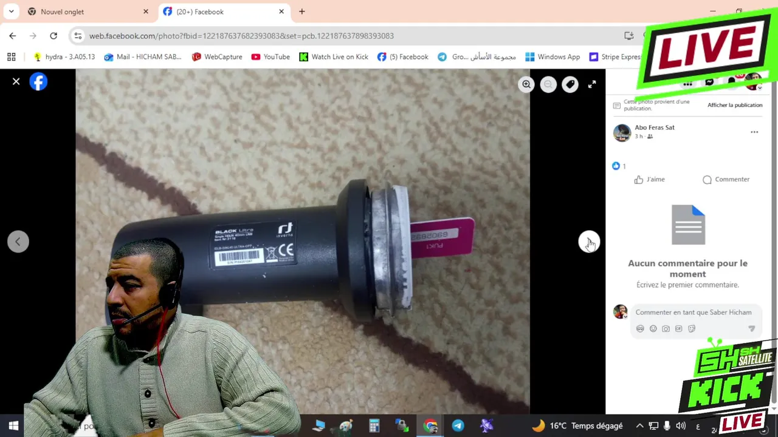View who liked via reaction count

619,166
